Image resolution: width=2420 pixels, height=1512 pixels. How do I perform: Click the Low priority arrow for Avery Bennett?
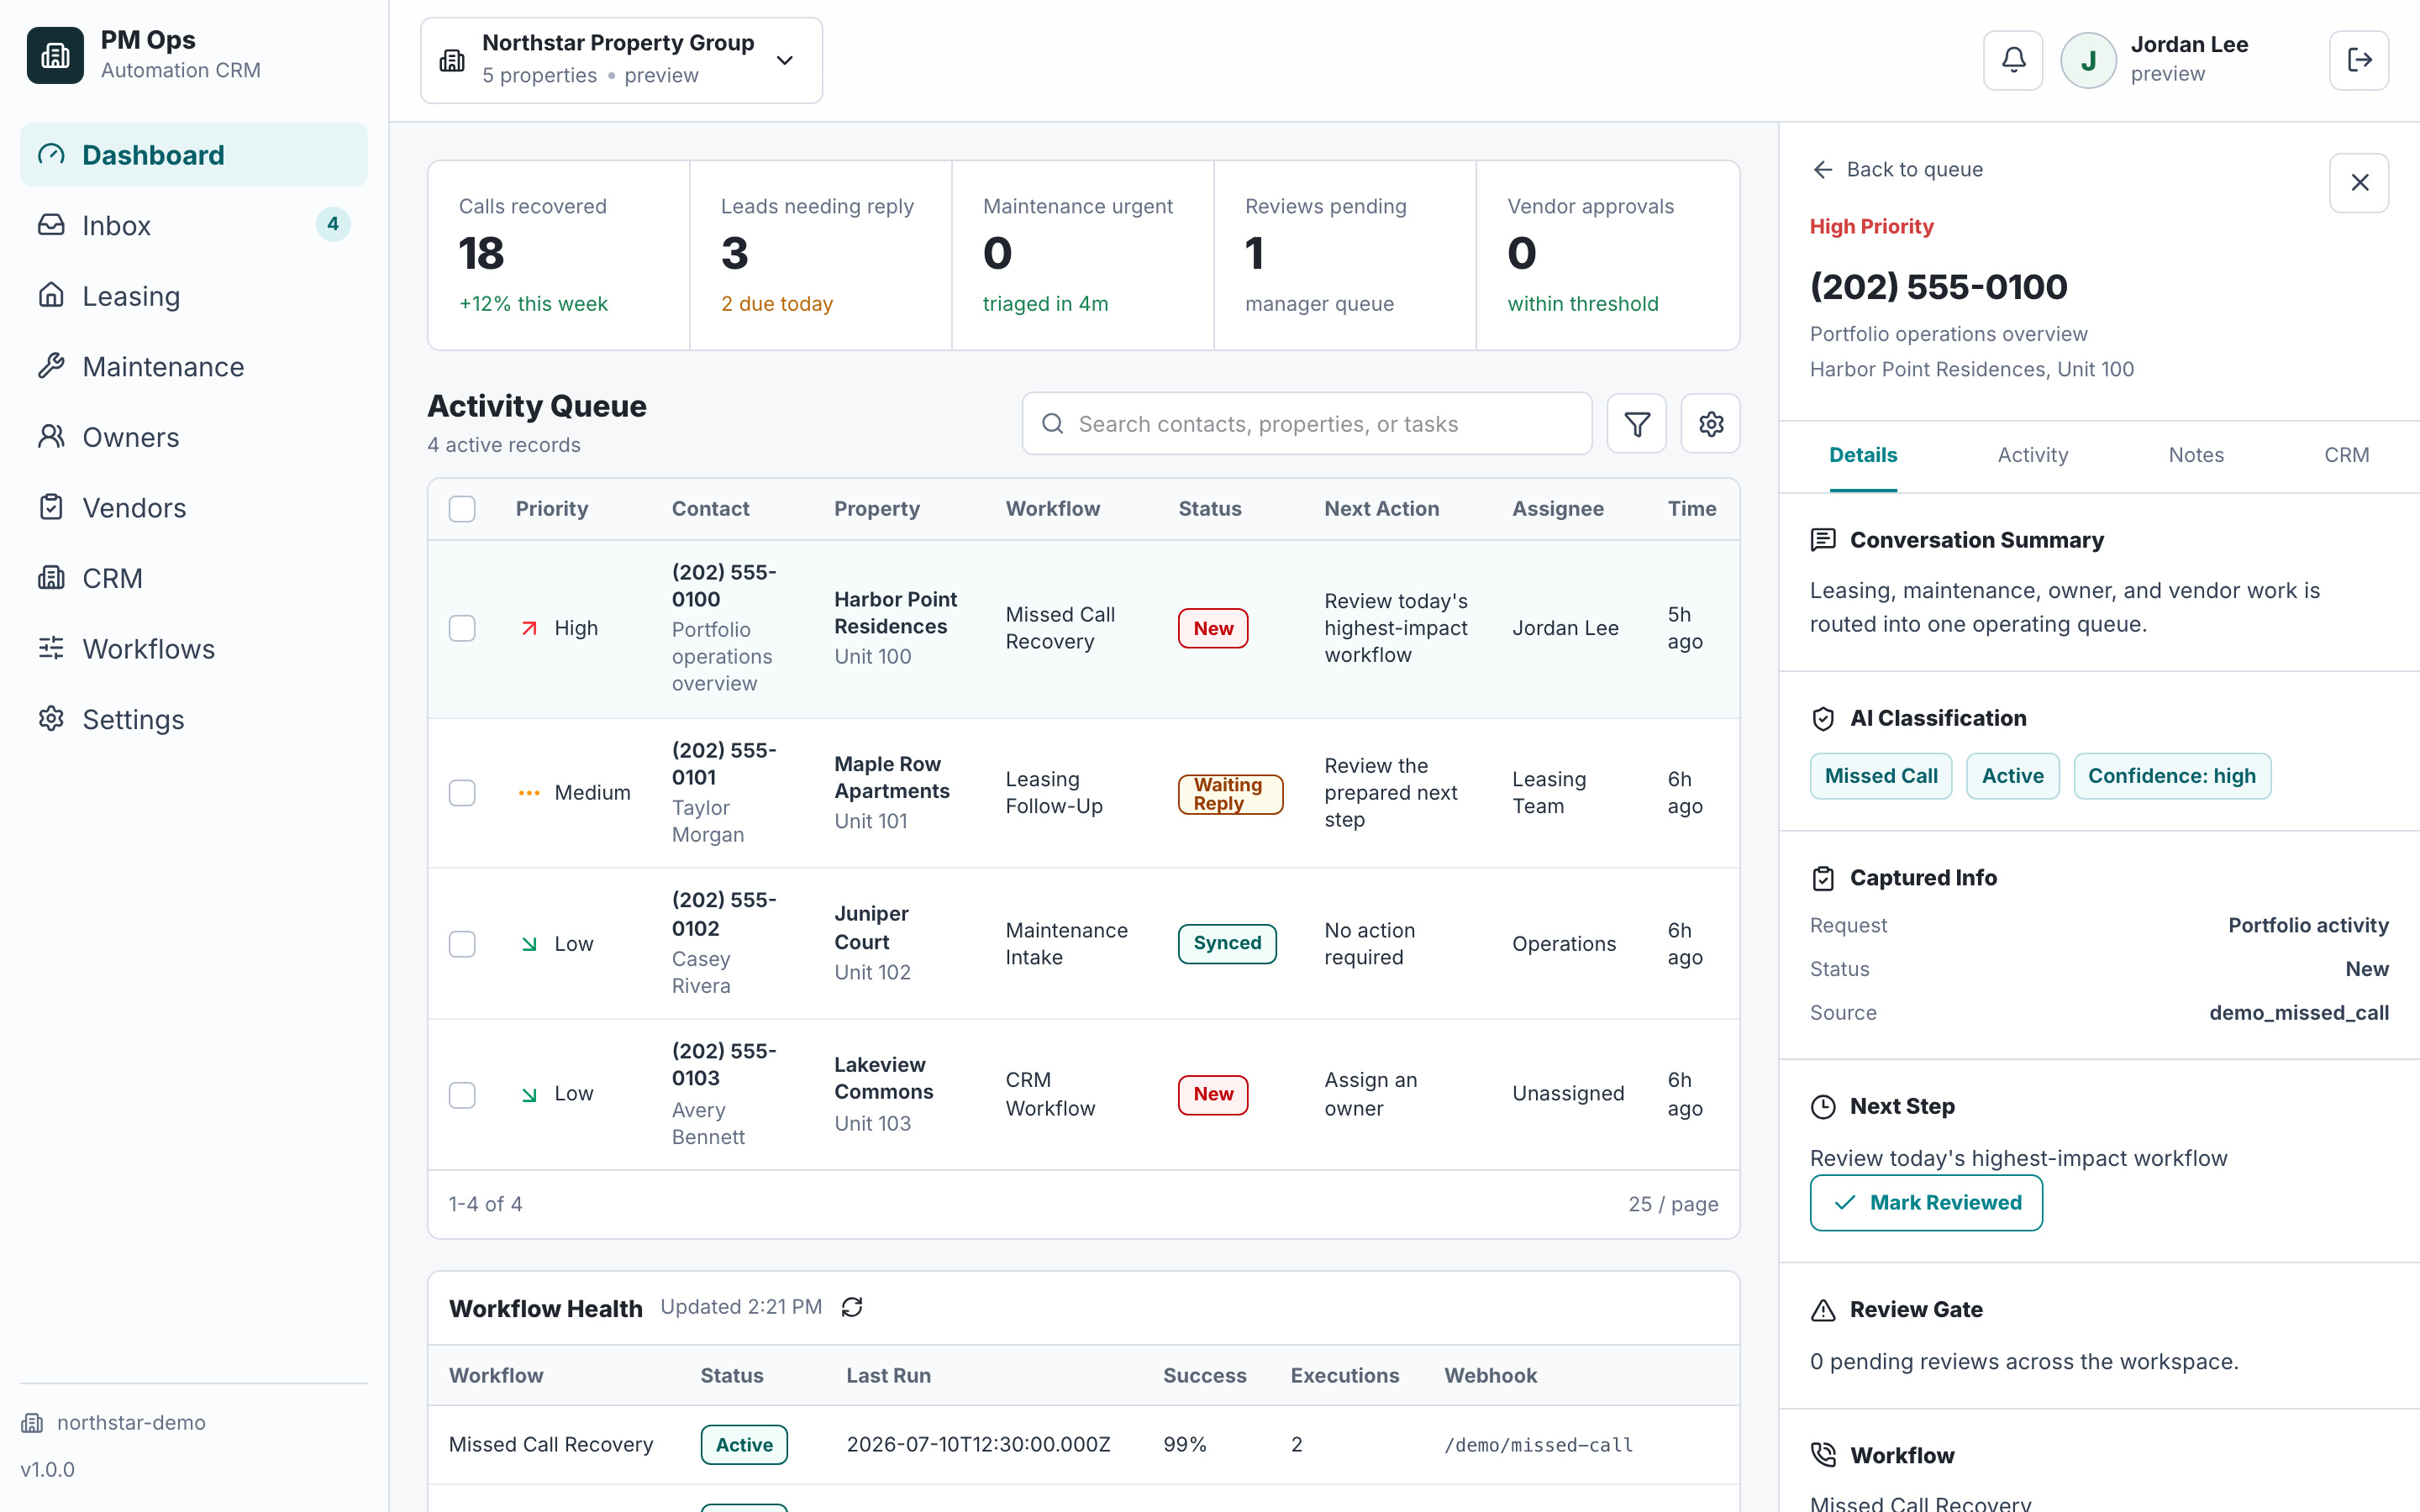tap(529, 1095)
